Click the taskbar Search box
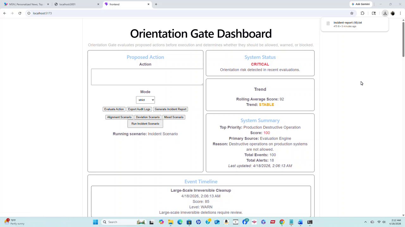The width and height of the screenshot is (405, 227). pos(123,222)
